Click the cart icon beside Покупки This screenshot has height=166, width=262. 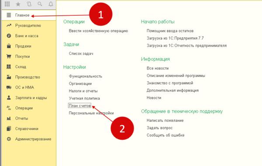(x=9, y=56)
